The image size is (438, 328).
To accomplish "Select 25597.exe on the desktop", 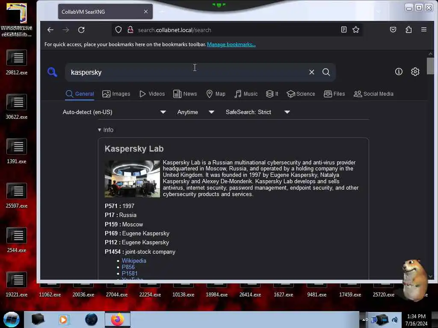I will [x=17, y=196].
